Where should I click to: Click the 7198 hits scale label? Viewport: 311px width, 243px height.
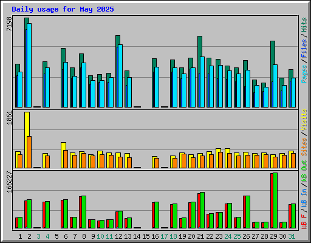[9, 24]
